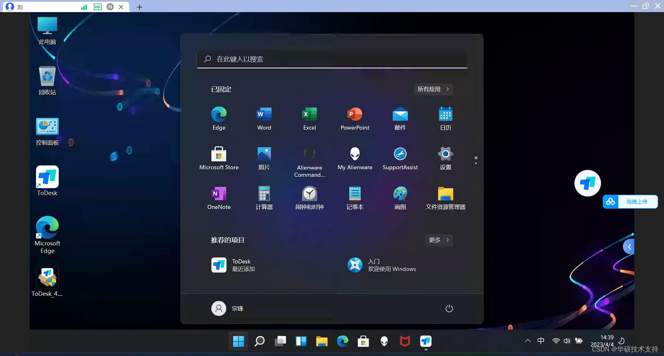The height and width of the screenshot is (356, 664).
Task: Open recommended ToDesk 最近添加 item
Action: coord(233,265)
